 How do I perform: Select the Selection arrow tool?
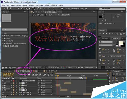4,8
